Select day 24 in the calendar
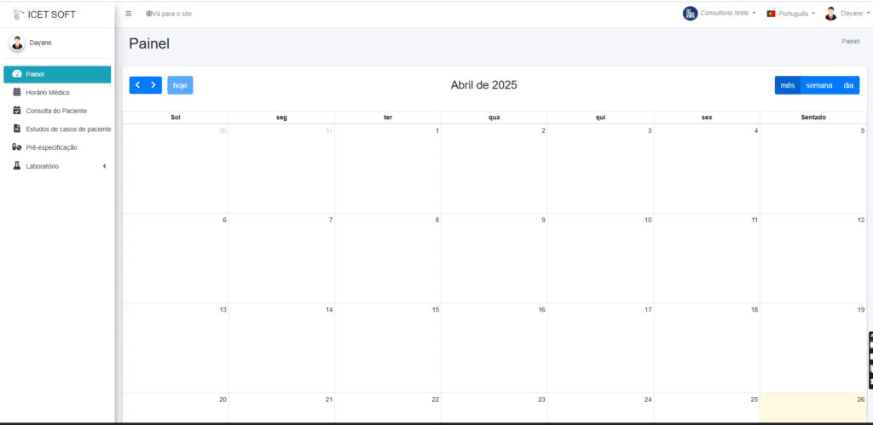This screenshot has height=425, width=873. coord(600,408)
